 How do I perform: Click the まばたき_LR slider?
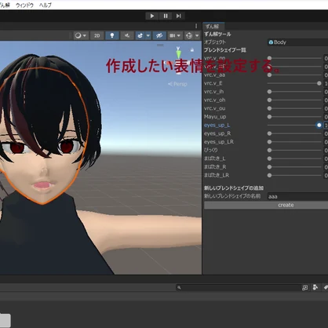click(x=294, y=175)
